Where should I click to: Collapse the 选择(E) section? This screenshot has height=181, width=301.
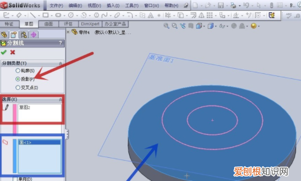point(60,100)
